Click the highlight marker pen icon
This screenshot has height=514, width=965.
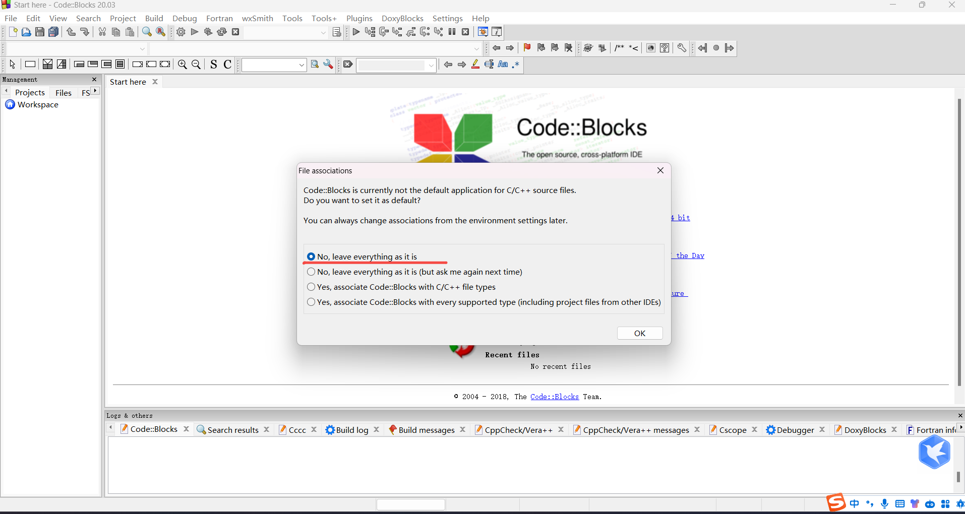pos(475,65)
